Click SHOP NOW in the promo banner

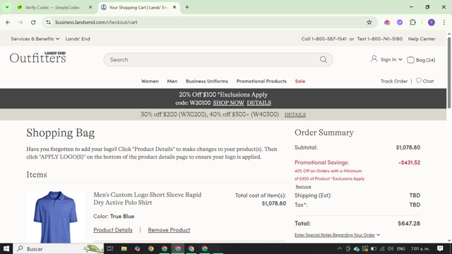[228, 103]
